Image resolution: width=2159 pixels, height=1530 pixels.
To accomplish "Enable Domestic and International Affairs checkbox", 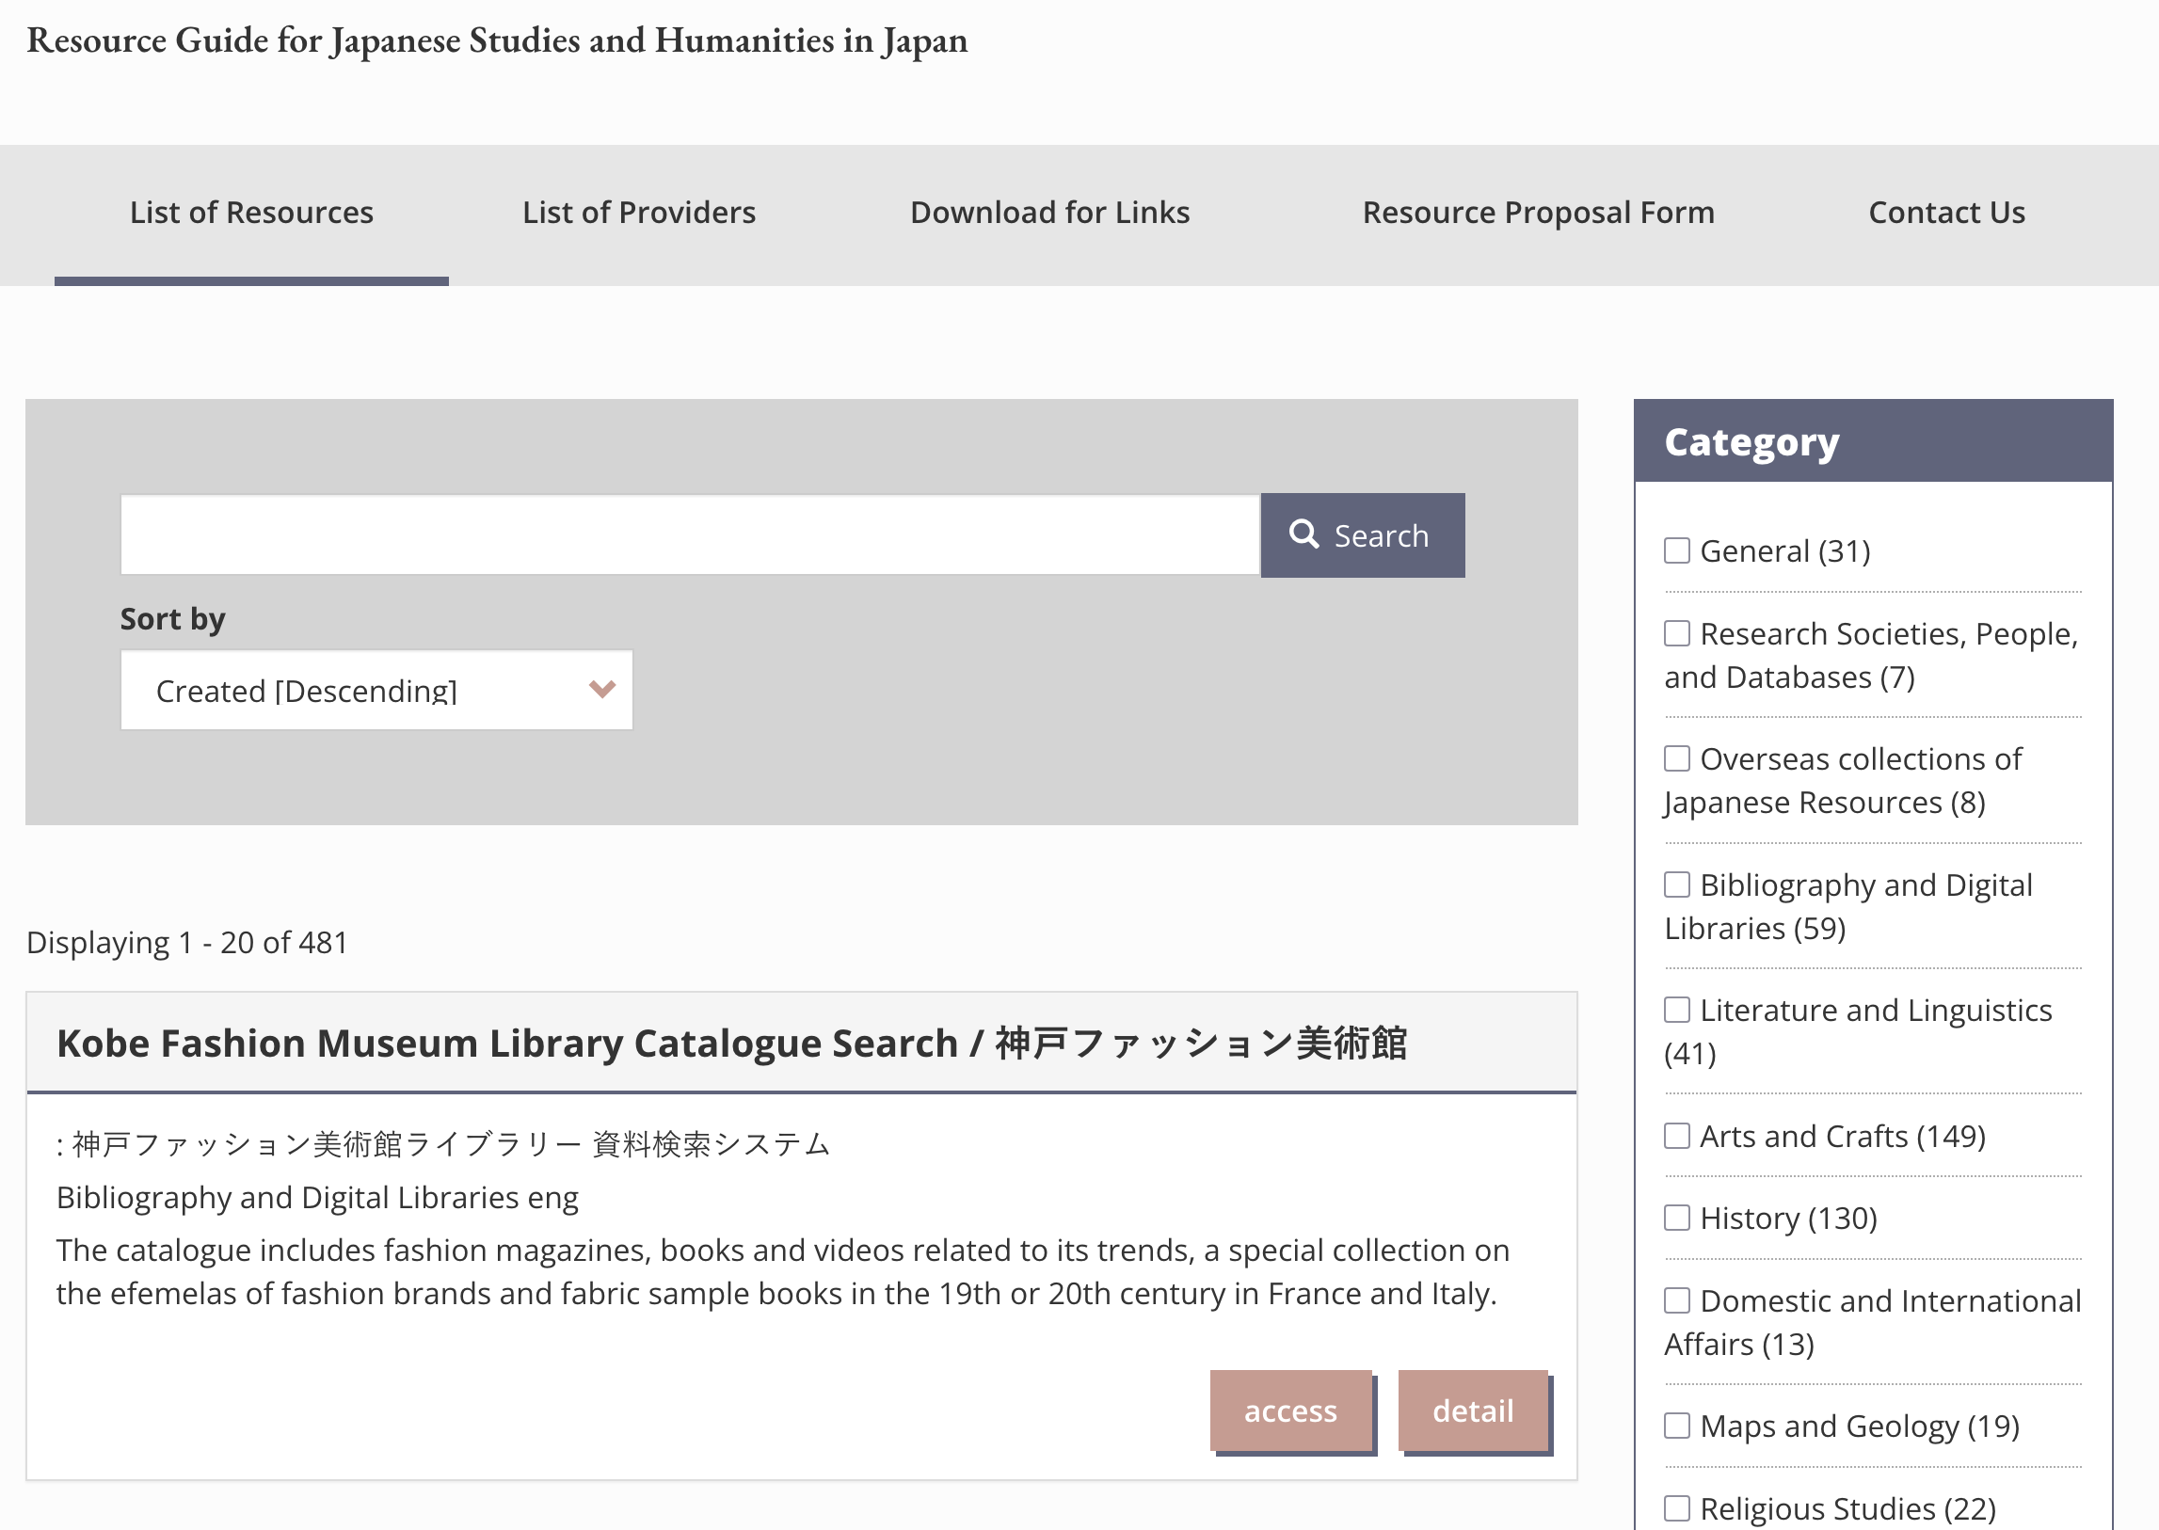I will [1676, 1300].
